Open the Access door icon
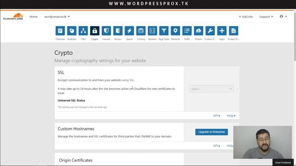The image size is (296, 166). tap(118, 31)
